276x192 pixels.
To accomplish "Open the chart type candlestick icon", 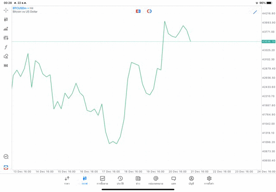I will [x=6, y=19].
